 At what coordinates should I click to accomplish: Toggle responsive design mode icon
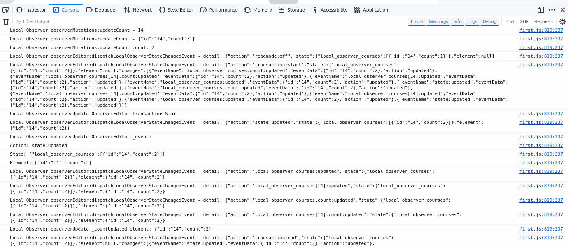click(541, 10)
